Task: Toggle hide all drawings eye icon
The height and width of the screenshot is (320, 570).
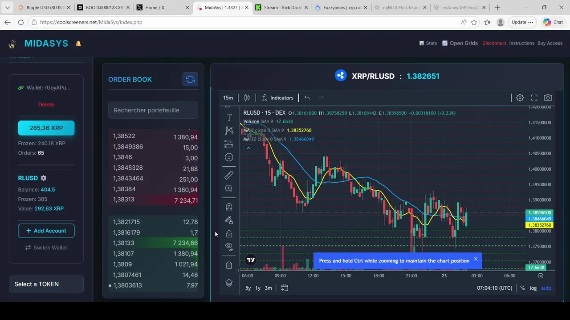Action: (x=229, y=246)
